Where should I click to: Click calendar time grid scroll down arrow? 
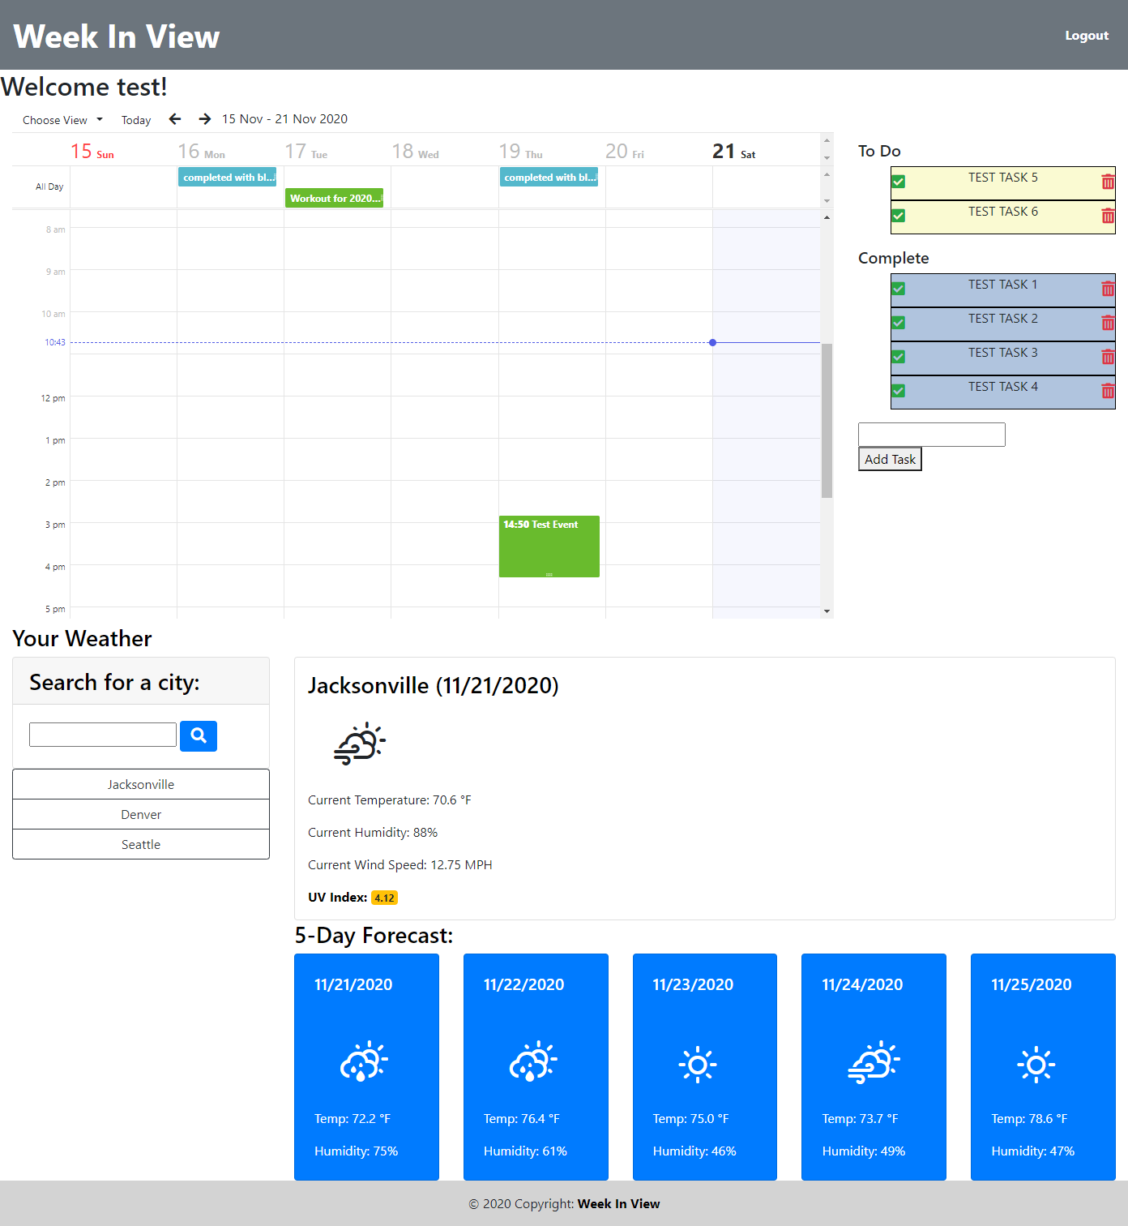[827, 611]
